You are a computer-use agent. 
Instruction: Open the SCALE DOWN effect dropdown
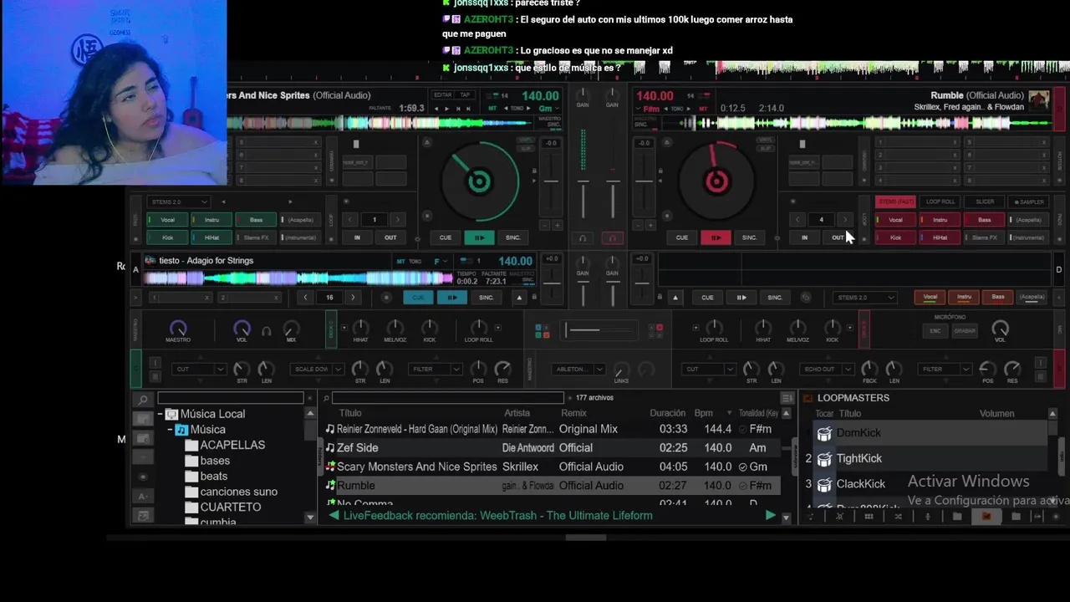317,369
